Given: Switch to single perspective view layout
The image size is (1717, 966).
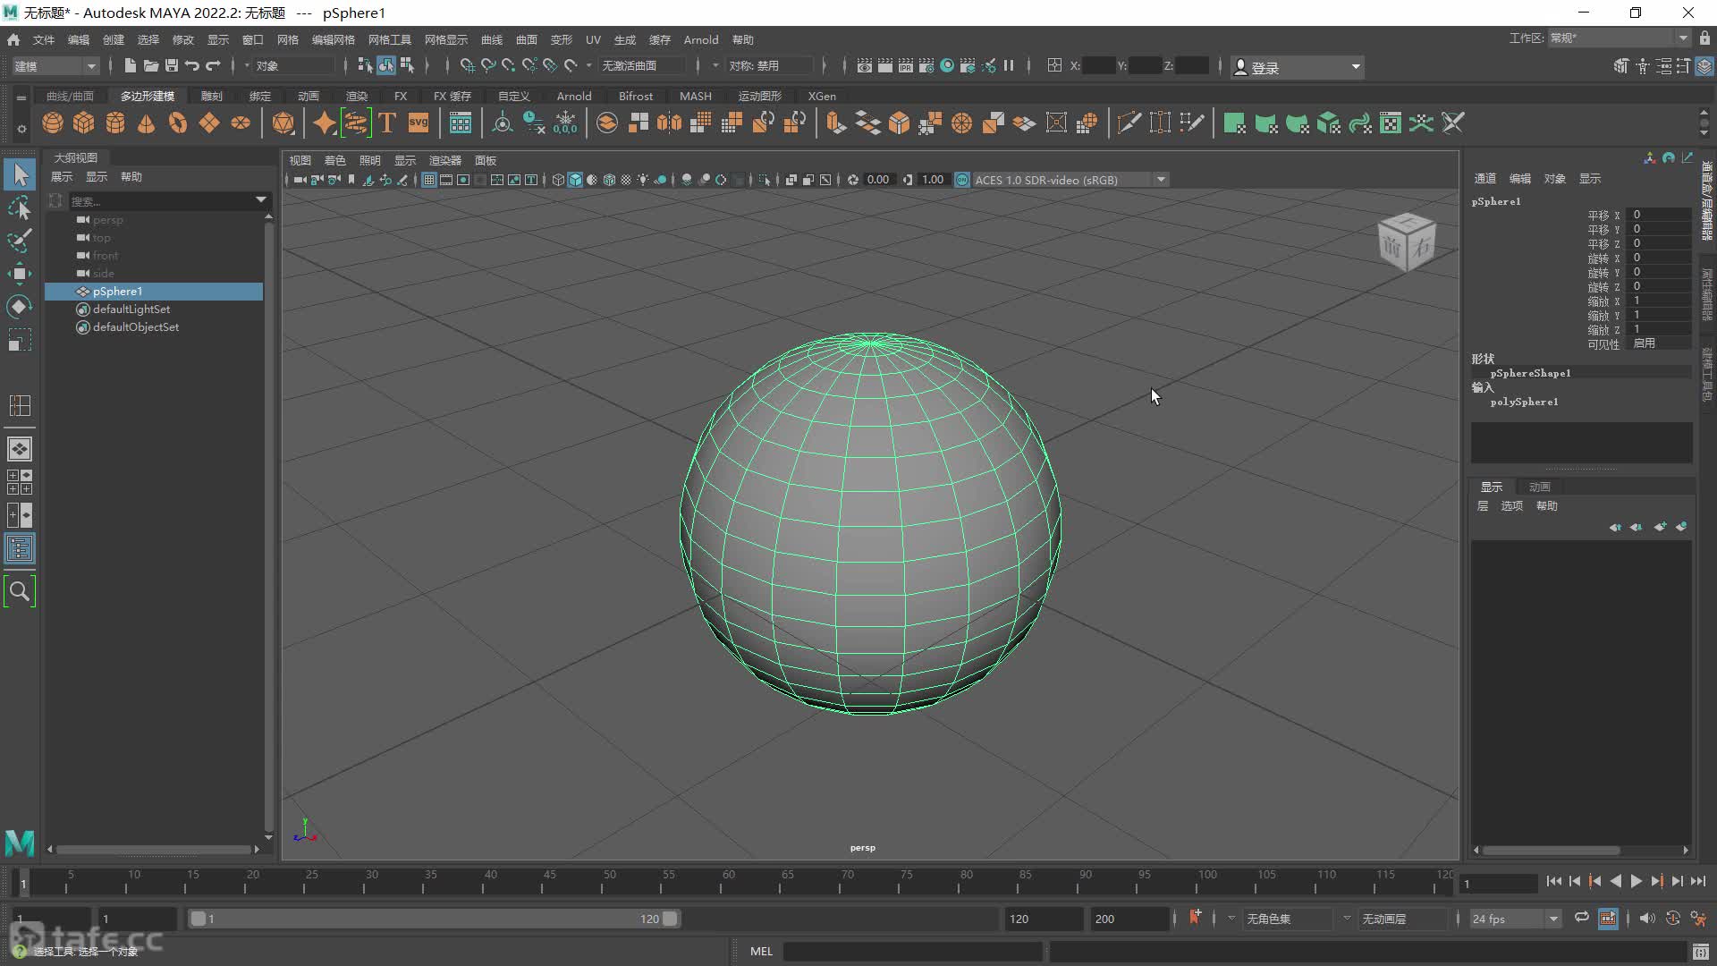Looking at the screenshot, I should 20,449.
